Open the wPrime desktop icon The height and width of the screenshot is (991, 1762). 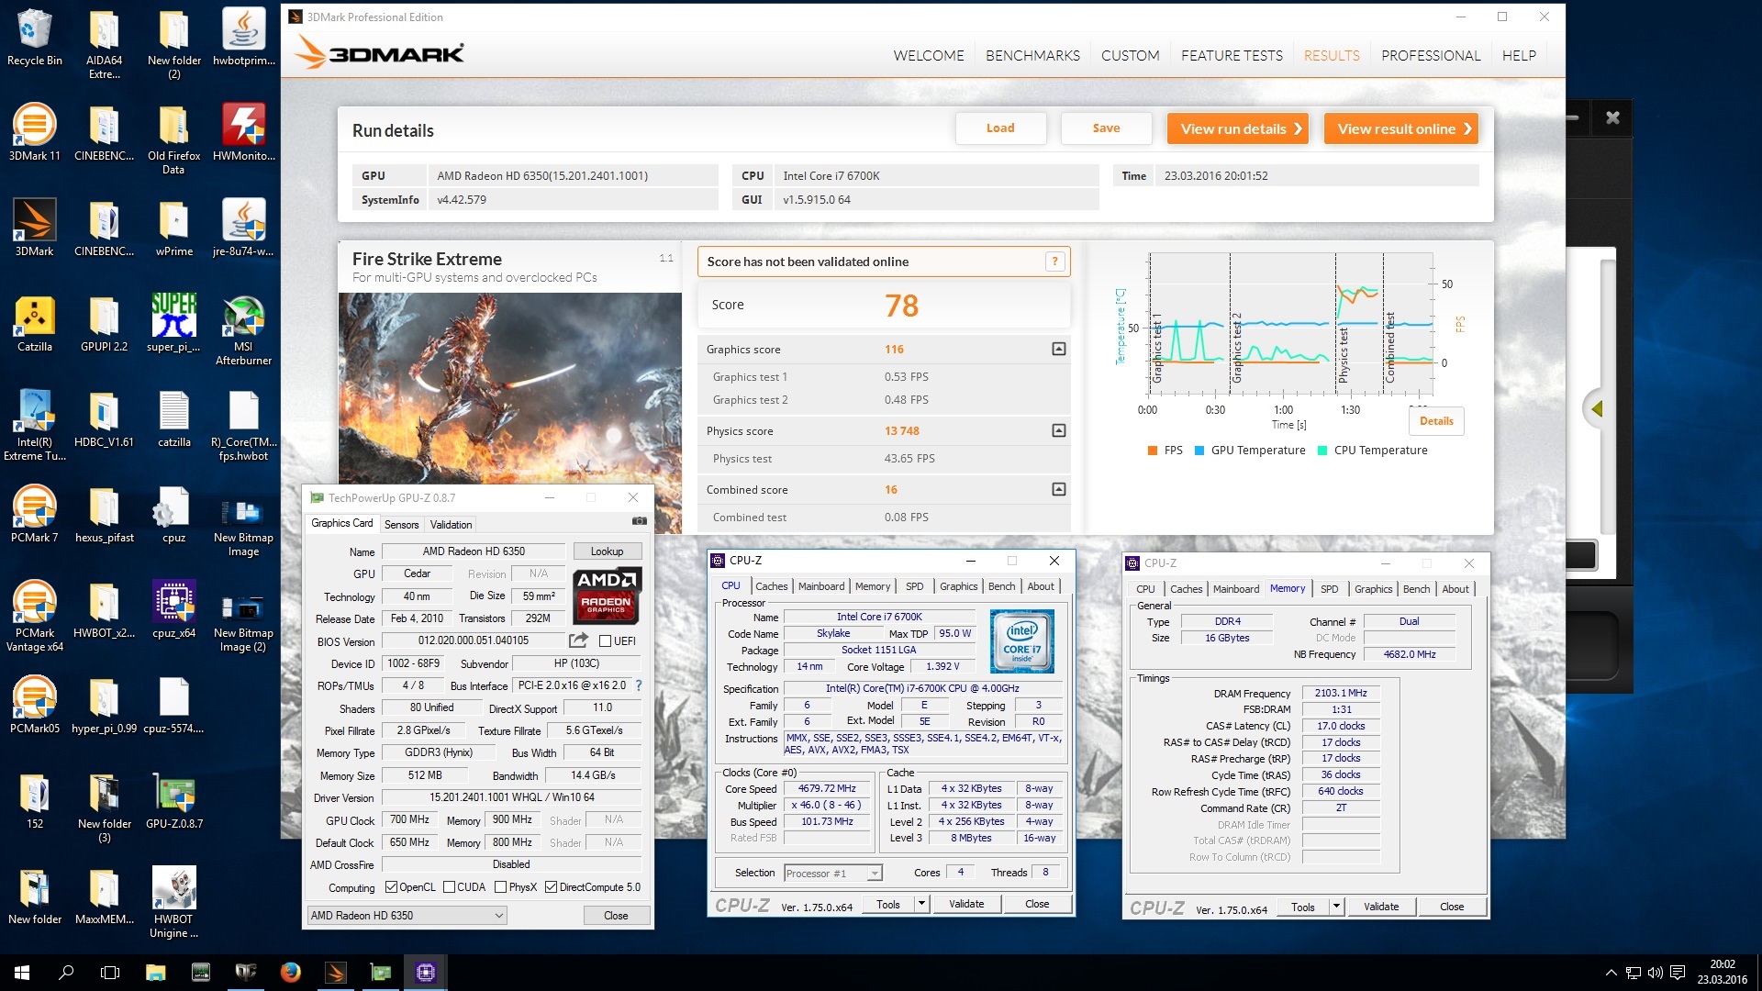[x=173, y=228]
